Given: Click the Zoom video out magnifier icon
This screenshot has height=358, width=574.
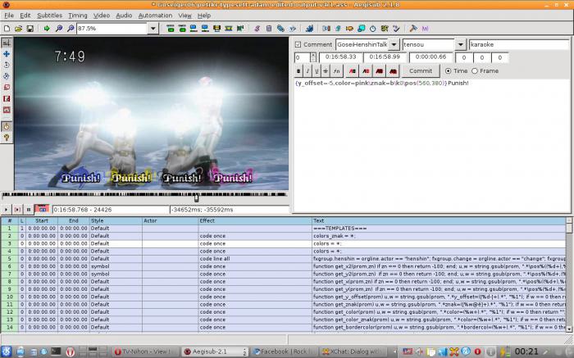Looking at the screenshot, I should coord(71,28).
